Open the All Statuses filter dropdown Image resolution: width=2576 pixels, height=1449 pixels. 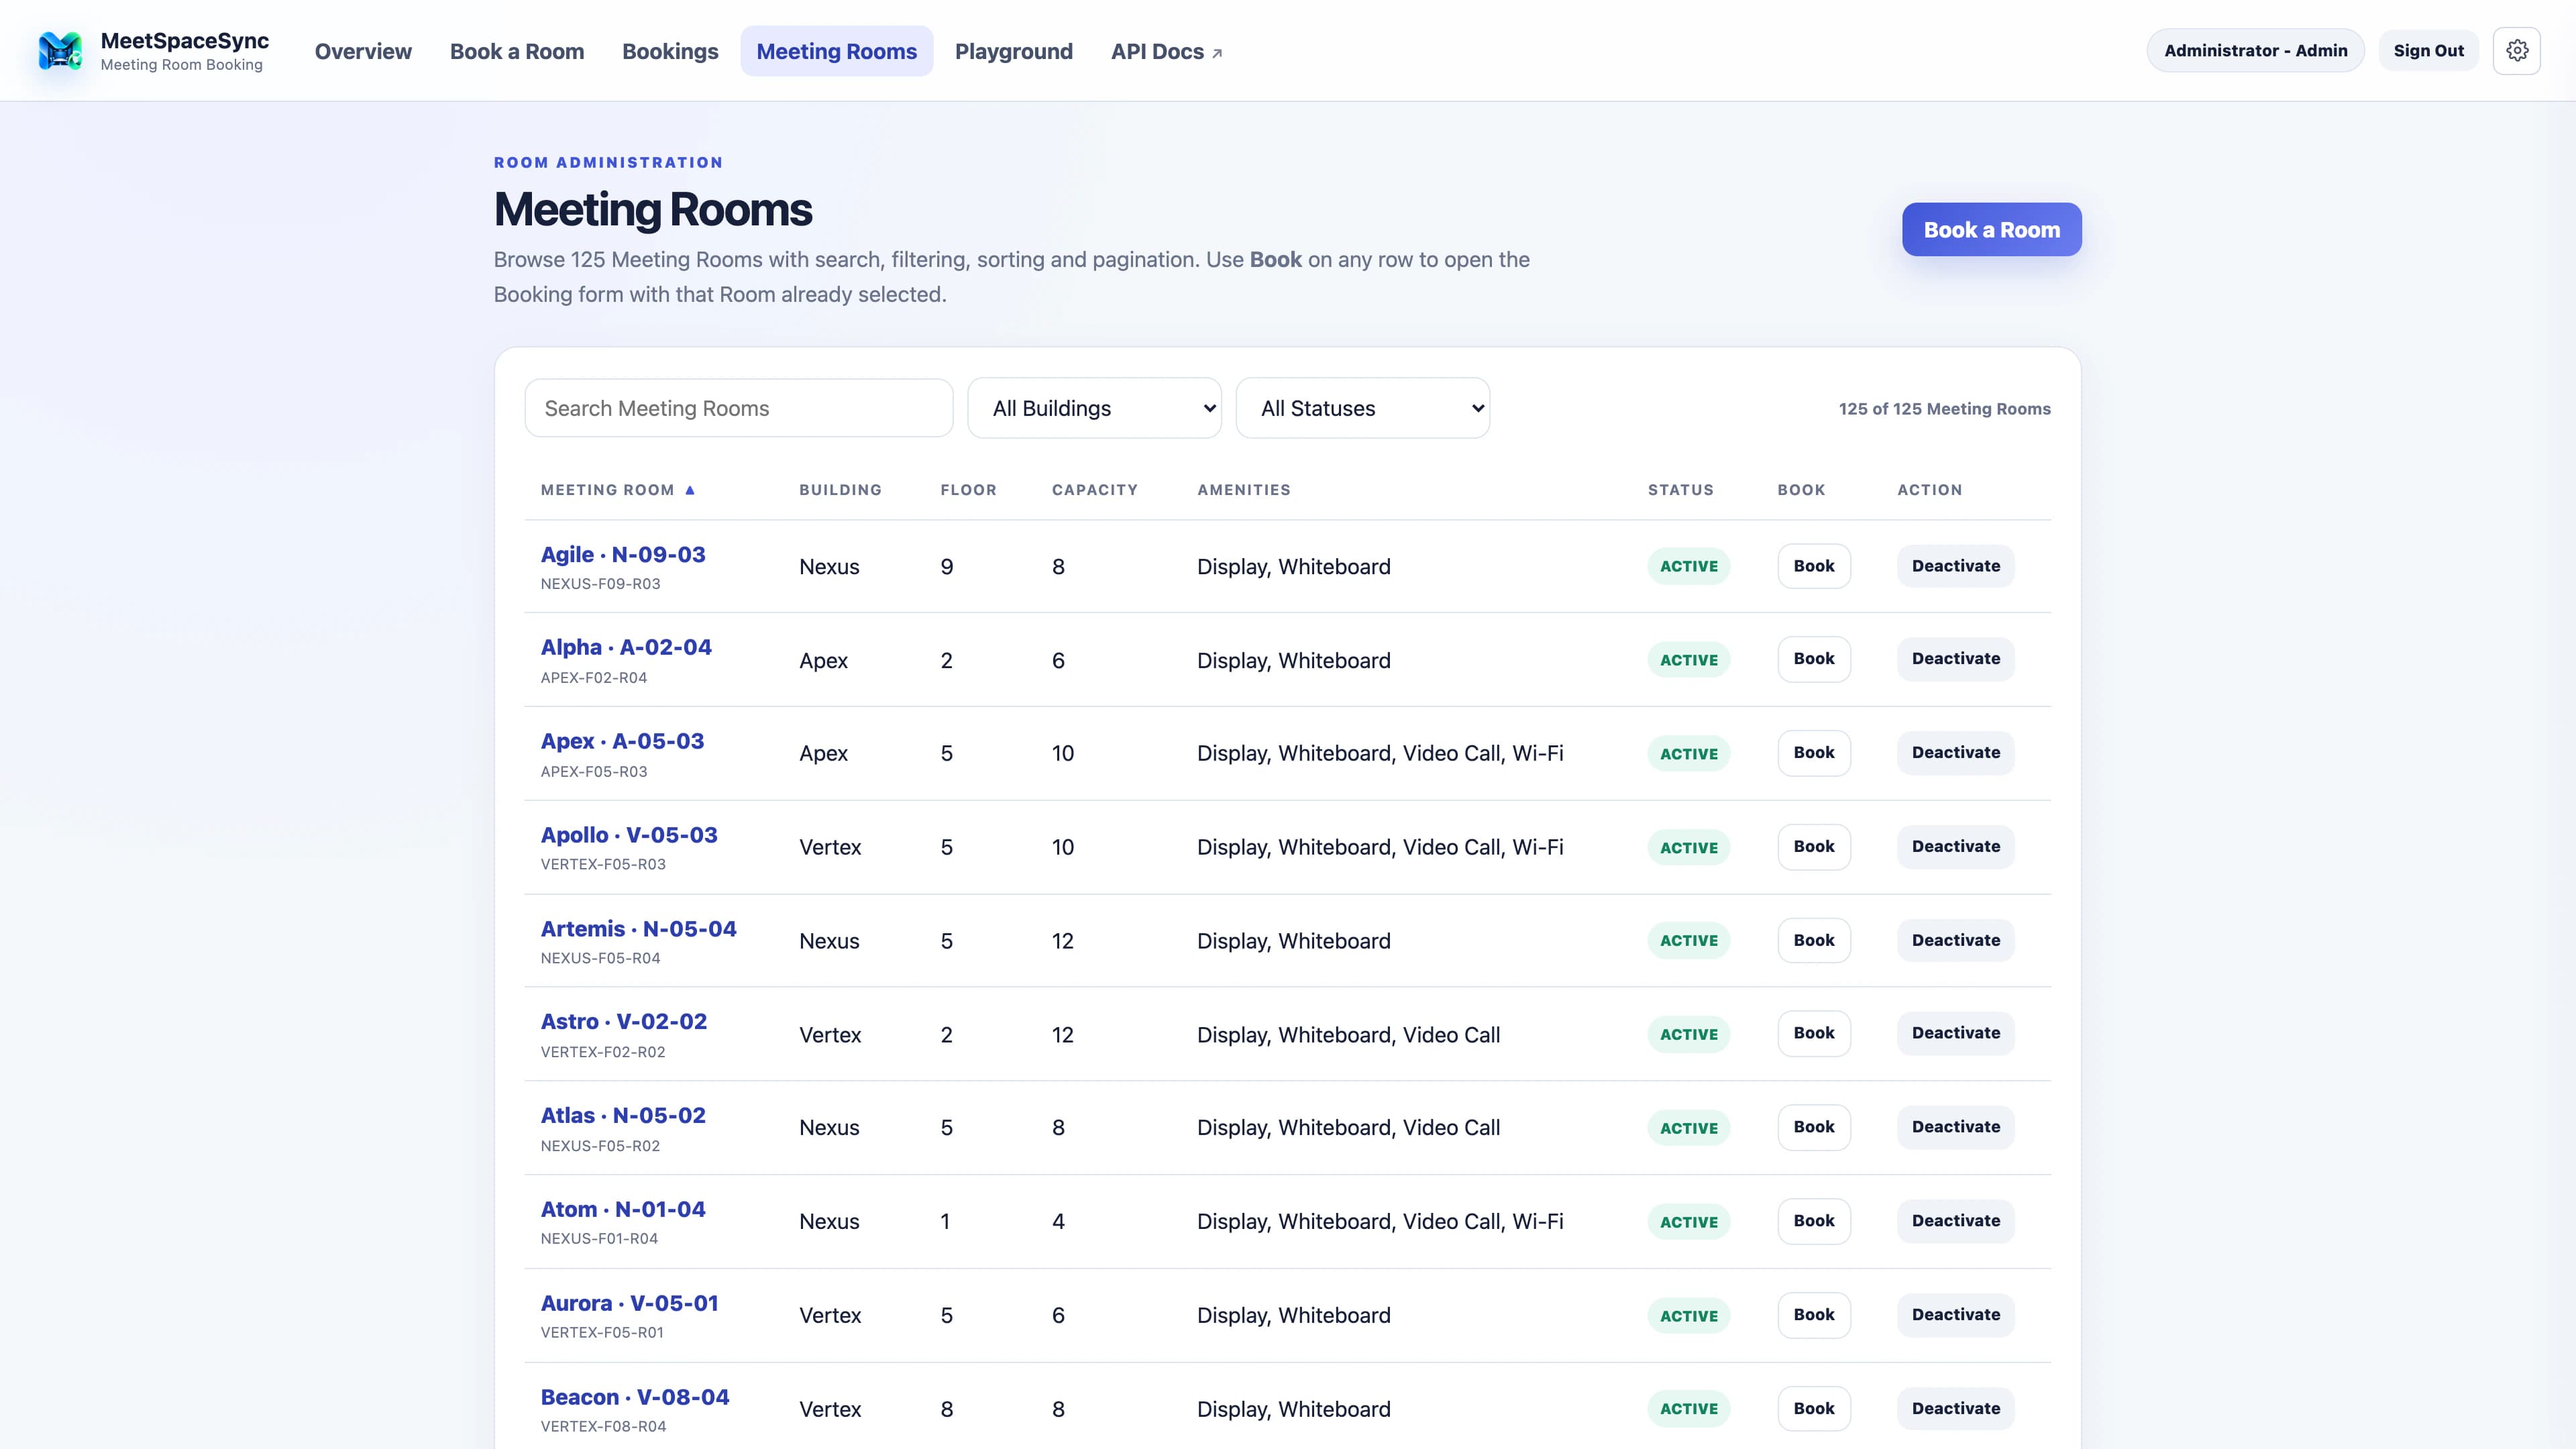click(1363, 408)
